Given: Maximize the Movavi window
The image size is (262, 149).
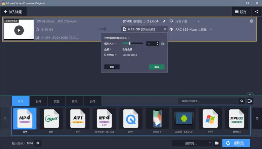Looking at the screenshot, I should pos(248,3).
